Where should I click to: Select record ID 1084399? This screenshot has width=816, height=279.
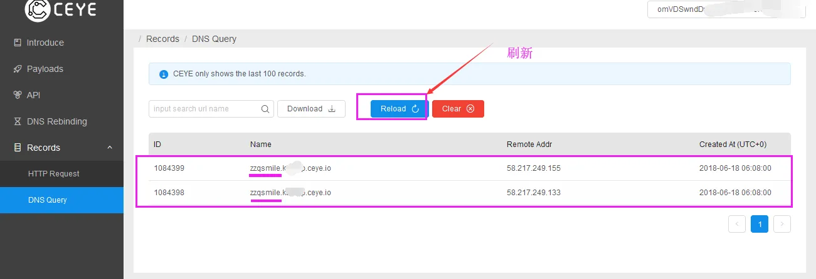click(x=169, y=168)
